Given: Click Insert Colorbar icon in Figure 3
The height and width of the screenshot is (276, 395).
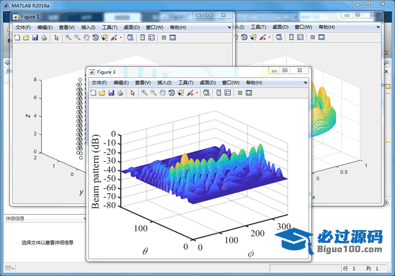Looking at the screenshot, I should click(x=219, y=93).
